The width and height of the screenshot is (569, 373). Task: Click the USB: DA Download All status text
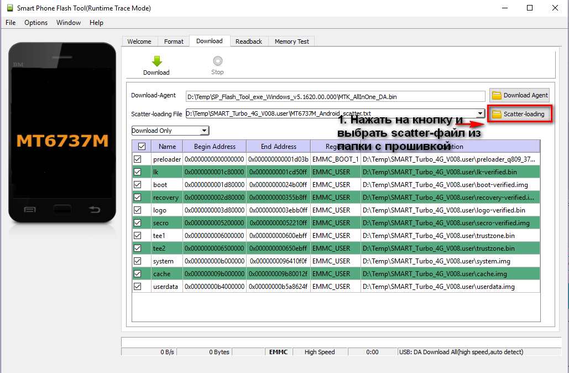point(461,351)
